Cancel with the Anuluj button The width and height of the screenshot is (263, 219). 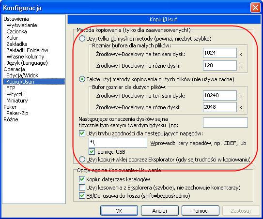pos(160,211)
